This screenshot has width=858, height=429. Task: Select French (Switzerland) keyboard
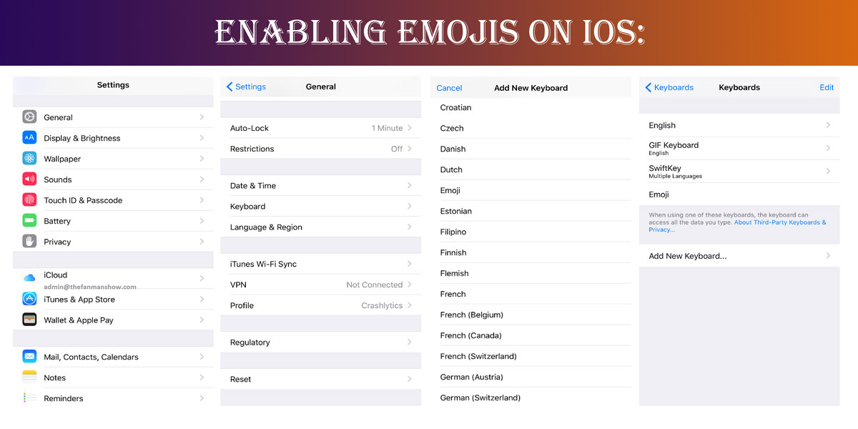point(531,356)
